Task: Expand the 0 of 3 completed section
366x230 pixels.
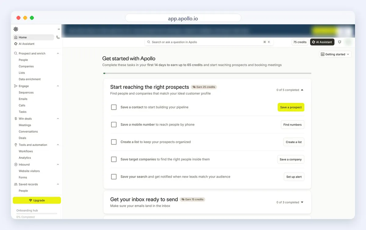Action: 290,202
